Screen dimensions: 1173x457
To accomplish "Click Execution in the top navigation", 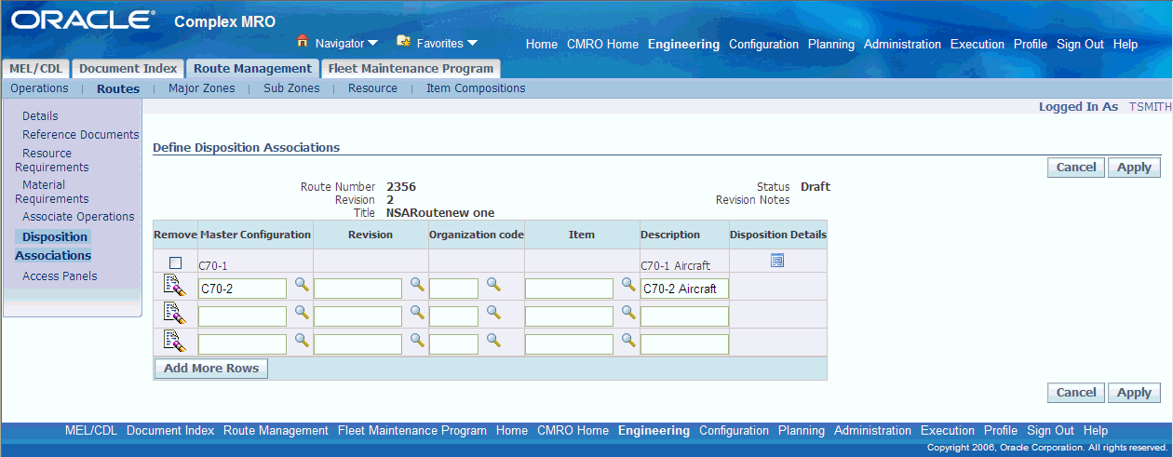I will click(977, 44).
